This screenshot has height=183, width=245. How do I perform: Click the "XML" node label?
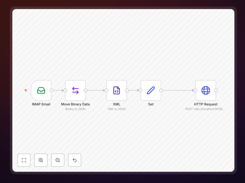pyautogui.click(x=117, y=104)
